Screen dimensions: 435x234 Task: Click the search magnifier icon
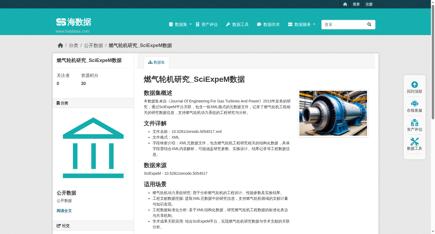(x=369, y=24)
